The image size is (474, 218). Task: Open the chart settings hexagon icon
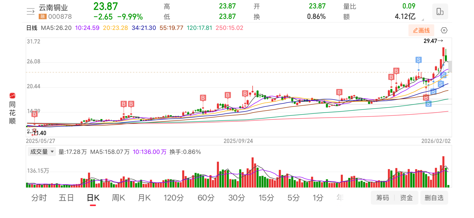(444, 30)
